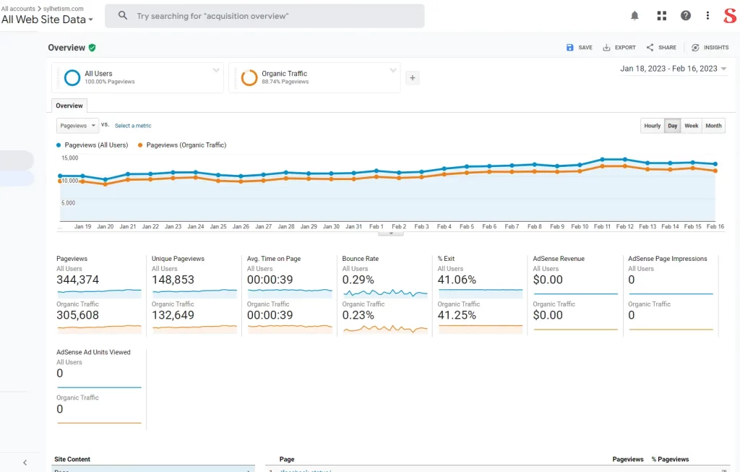The image size is (740, 472).
Task: Open the help question mark icon
Action: click(686, 16)
